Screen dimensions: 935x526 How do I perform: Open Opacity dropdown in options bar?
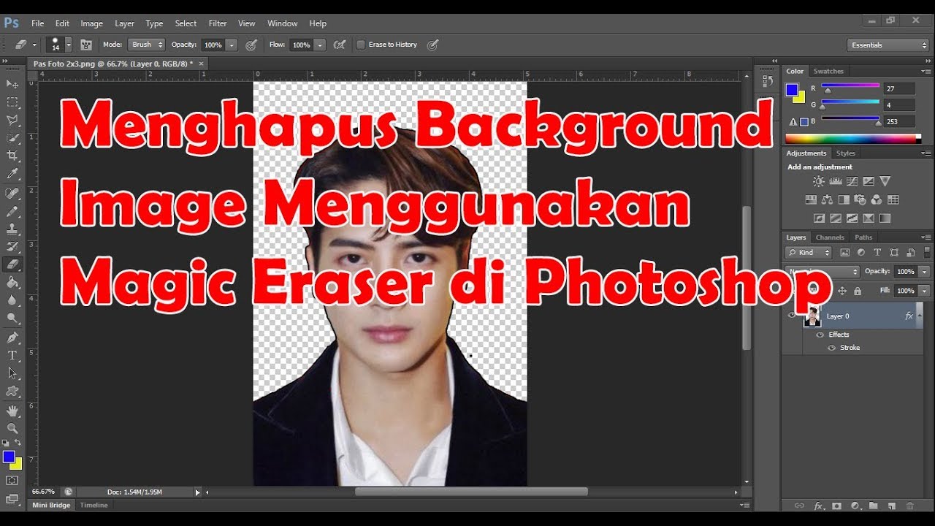(x=232, y=45)
